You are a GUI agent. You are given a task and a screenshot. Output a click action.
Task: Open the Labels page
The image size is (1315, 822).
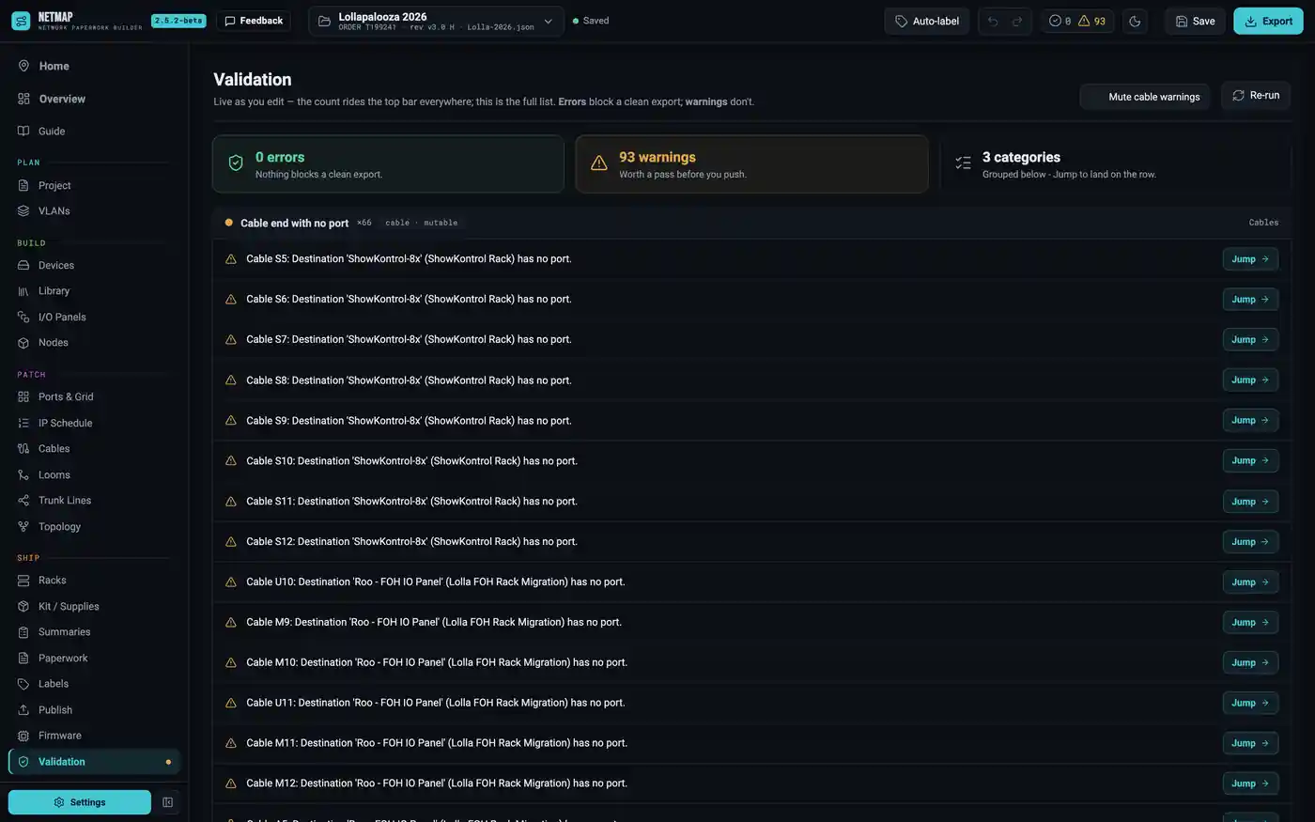point(94,683)
